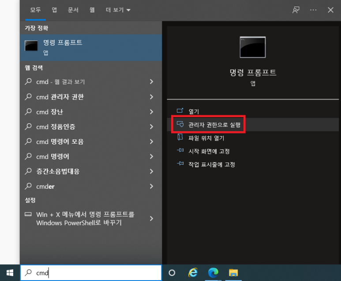341x281 pixels.
Task: Select the 모두 tab
Action: point(35,10)
